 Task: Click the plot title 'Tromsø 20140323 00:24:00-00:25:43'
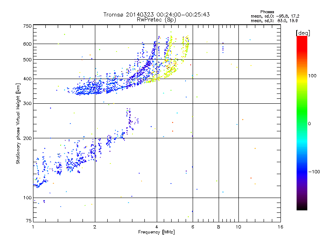tap(156, 14)
